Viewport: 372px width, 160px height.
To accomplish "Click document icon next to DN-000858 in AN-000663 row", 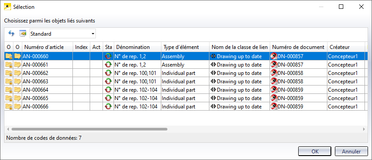I will click(x=274, y=82).
